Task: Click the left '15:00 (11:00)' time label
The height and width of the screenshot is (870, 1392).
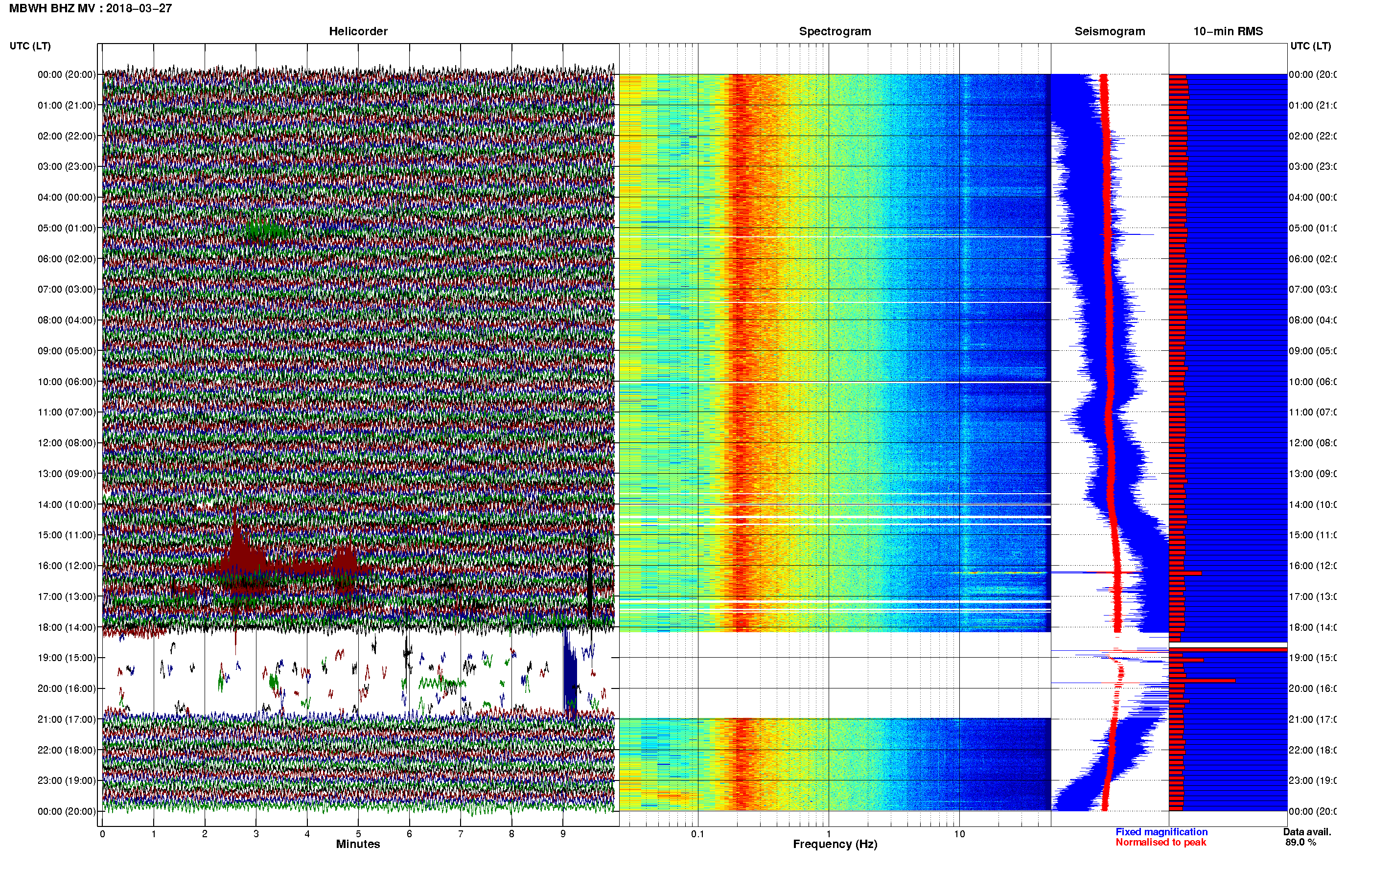Action: pos(67,535)
